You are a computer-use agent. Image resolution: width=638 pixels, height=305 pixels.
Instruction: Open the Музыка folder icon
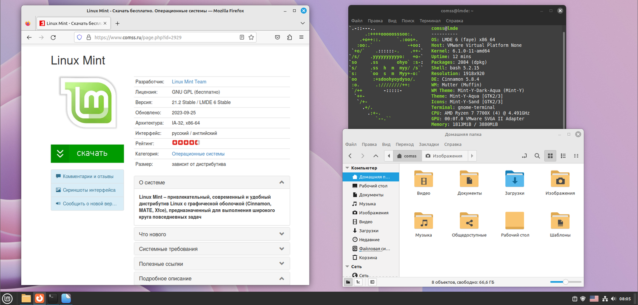coord(424,220)
